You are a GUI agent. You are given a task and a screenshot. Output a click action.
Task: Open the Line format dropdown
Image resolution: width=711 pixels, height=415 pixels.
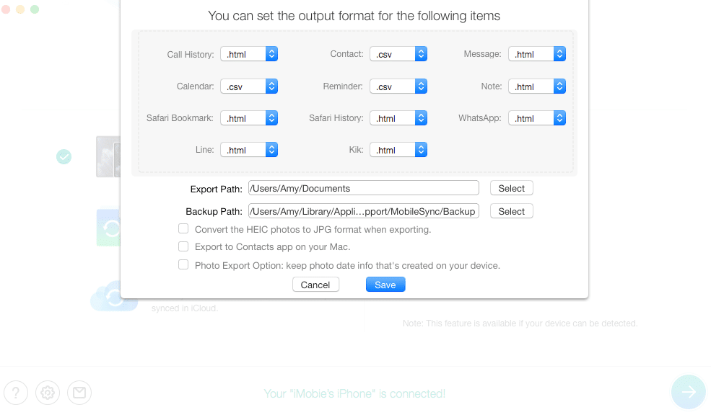[249, 150]
